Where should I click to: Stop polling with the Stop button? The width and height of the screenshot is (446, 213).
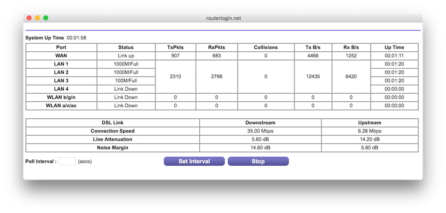pyautogui.click(x=258, y=161)
